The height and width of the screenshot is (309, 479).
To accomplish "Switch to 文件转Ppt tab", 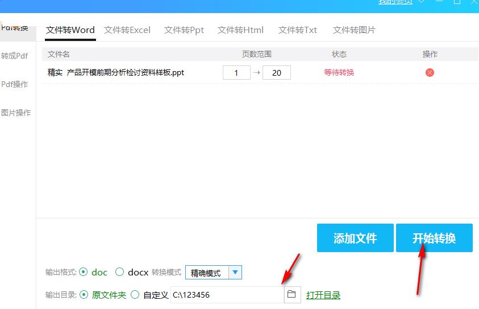I will coord(184,30).
